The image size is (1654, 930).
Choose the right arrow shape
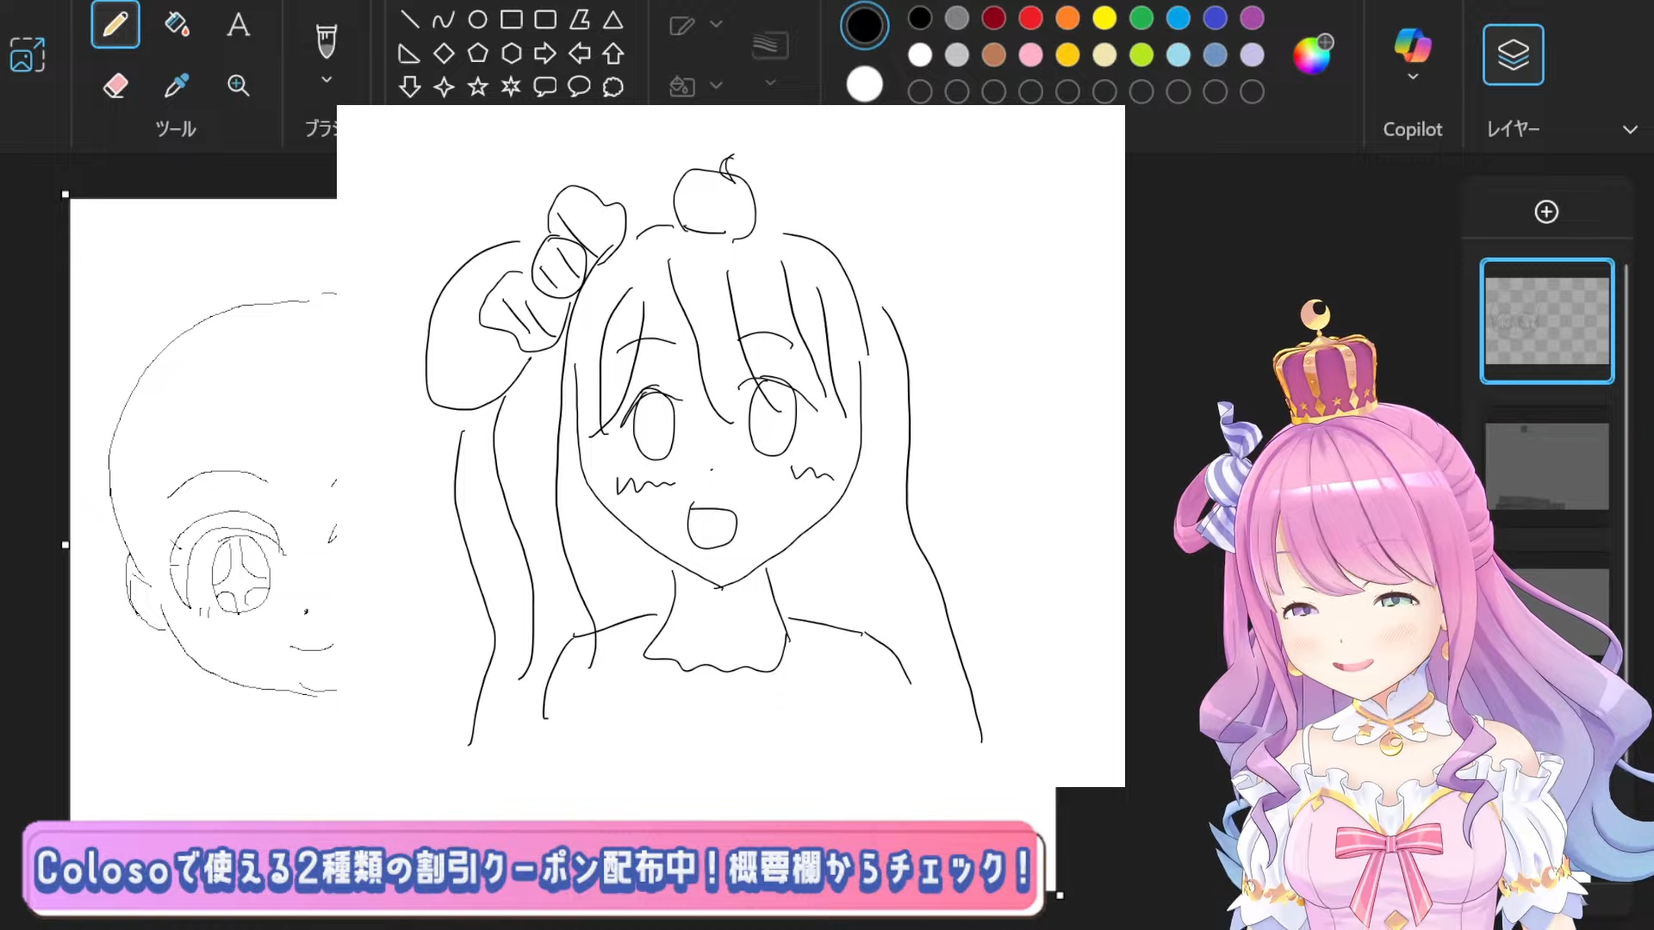[x=544, y=53]
